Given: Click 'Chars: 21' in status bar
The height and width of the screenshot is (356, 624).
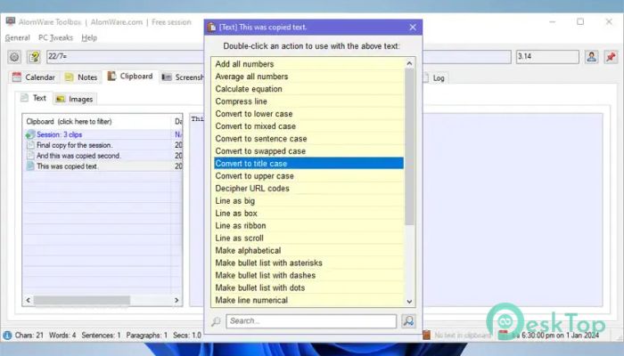Looking at the screenshot, I should (29, 335).
